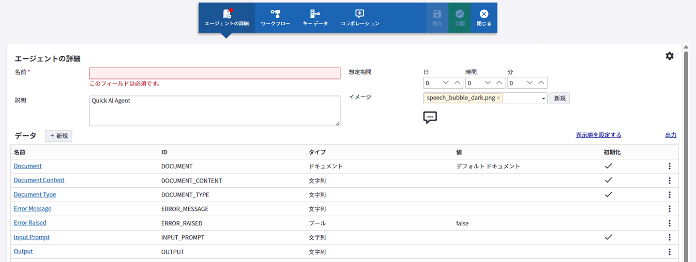Open the settings gear icon
The width and height of the screenshot is (696, 262).
point(670,56)
